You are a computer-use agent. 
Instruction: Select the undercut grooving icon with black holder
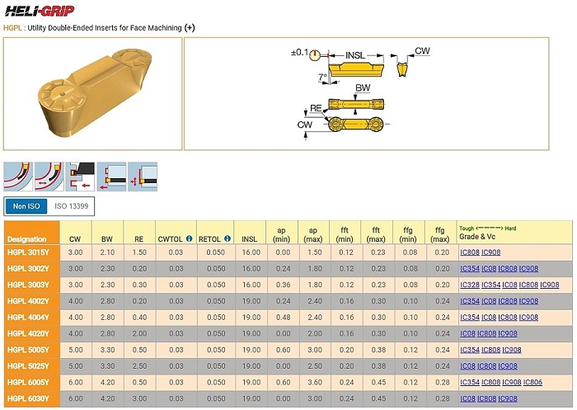click(x=80, y=177)
